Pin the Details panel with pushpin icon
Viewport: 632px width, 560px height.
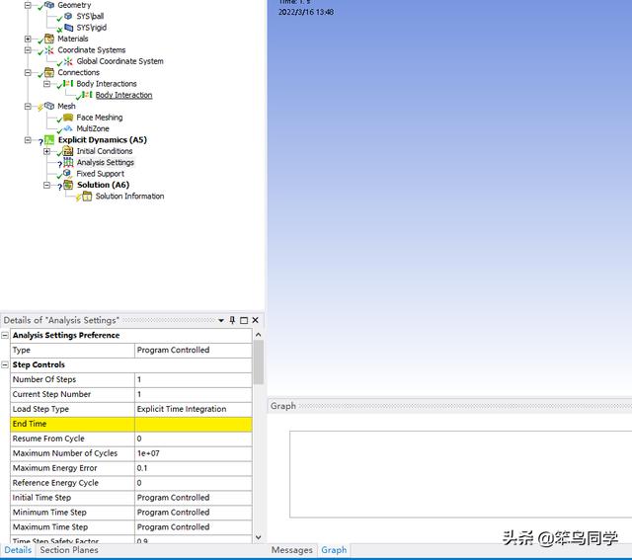coord(232,320)
